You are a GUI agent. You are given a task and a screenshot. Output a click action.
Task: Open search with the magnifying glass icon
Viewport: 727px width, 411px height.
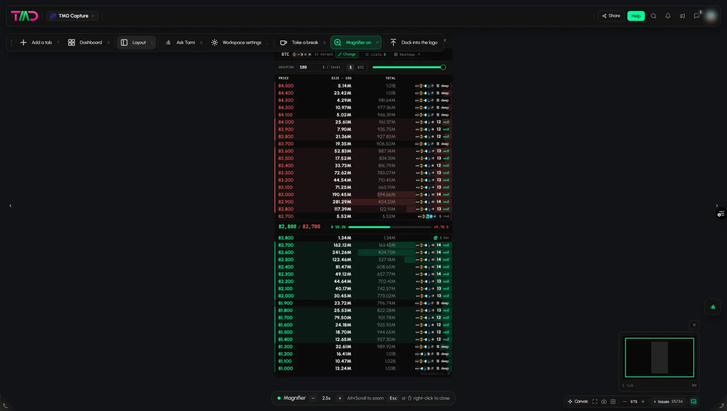[653, 16]
